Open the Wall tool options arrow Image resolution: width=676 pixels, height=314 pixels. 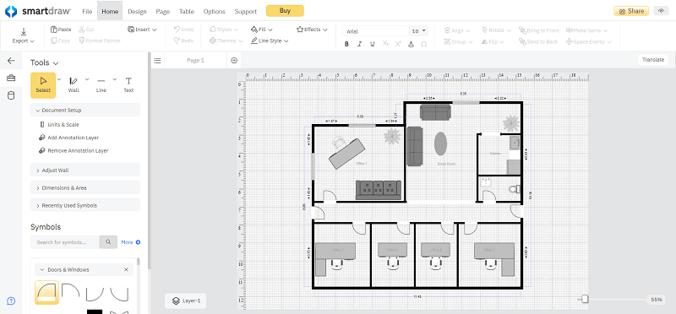pos(87,79)
